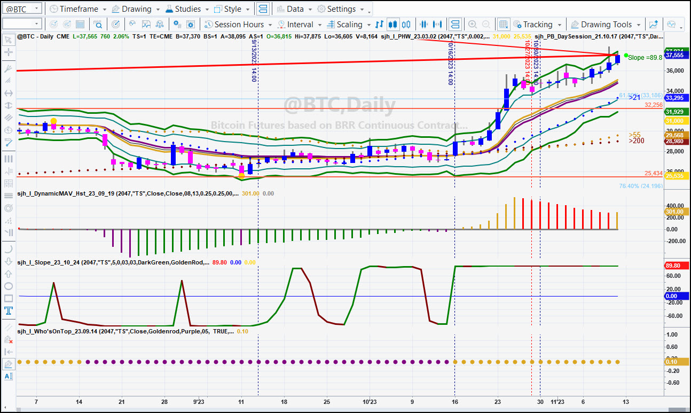The width and height of the screenshot is (691, 413).
Task: Open the Drawing Tools menu
Action: [606, 25]
